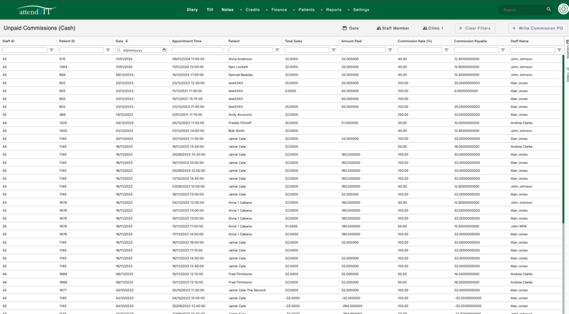Viewport: 569px width, 314px height.
Task: Open Patient column filter menu
Action: [277, 50]
